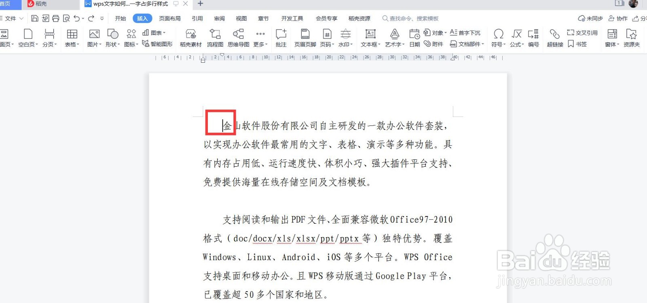
Task: Select the Insert ribbon tab
Action: (142, 18)
